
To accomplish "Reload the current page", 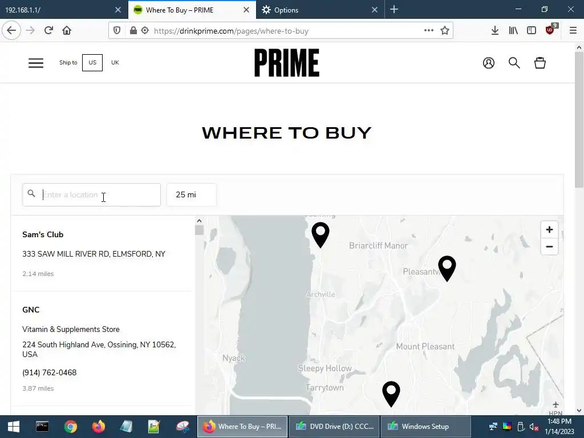I will pos(48,31).
